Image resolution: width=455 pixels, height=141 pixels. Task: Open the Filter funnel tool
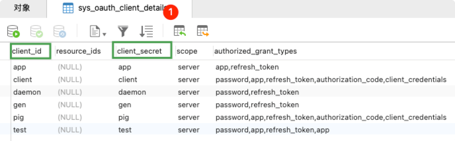(123, 31)
